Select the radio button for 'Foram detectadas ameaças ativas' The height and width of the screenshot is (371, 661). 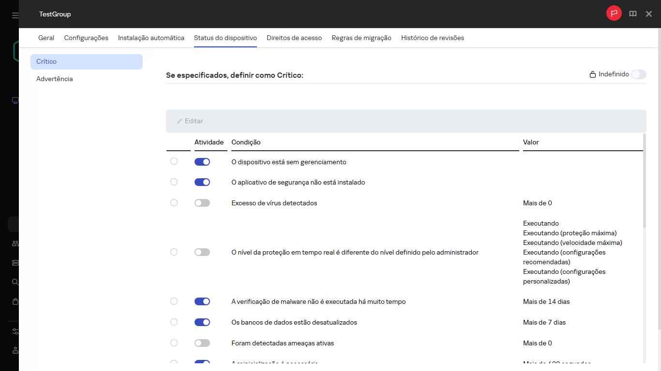(174, 342)
